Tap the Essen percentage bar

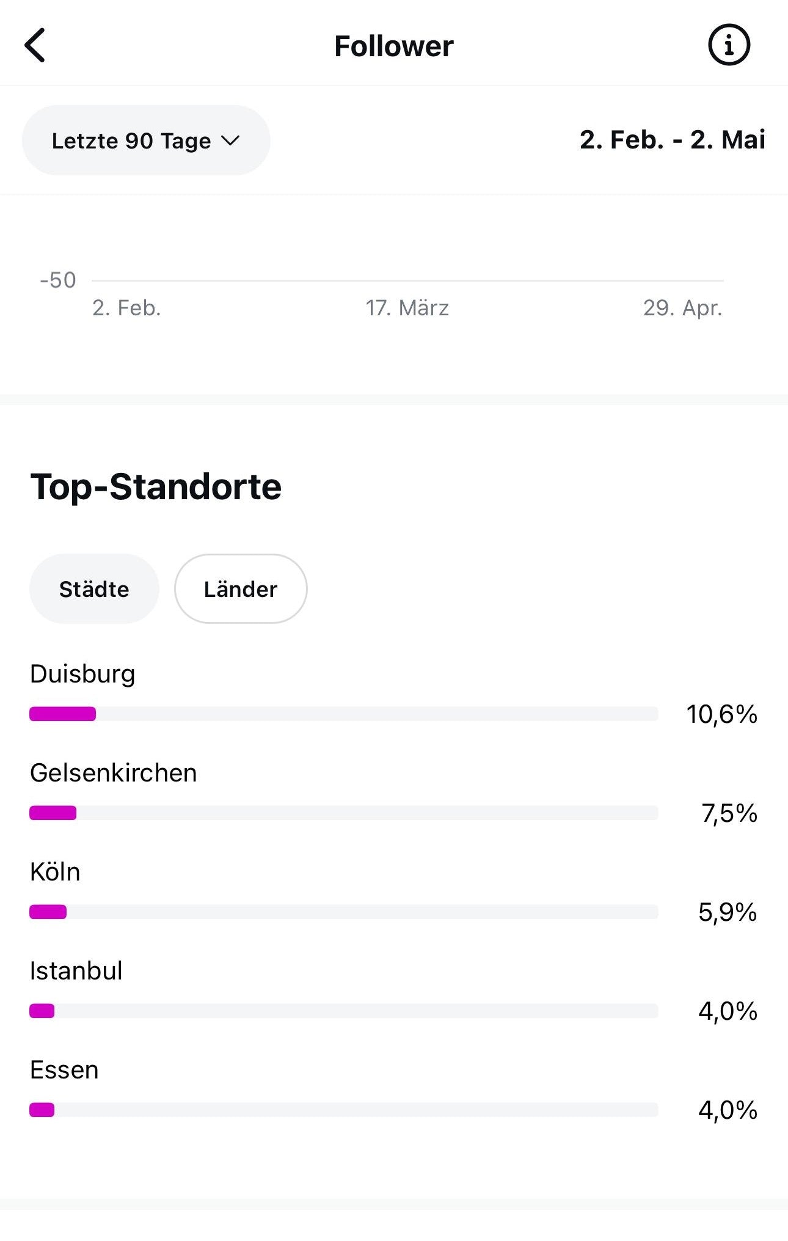point(343,1110)
